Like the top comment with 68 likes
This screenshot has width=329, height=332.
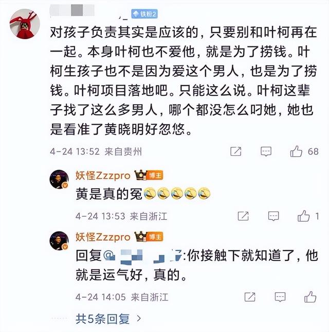pyautogui.click(x=296, y=152)
